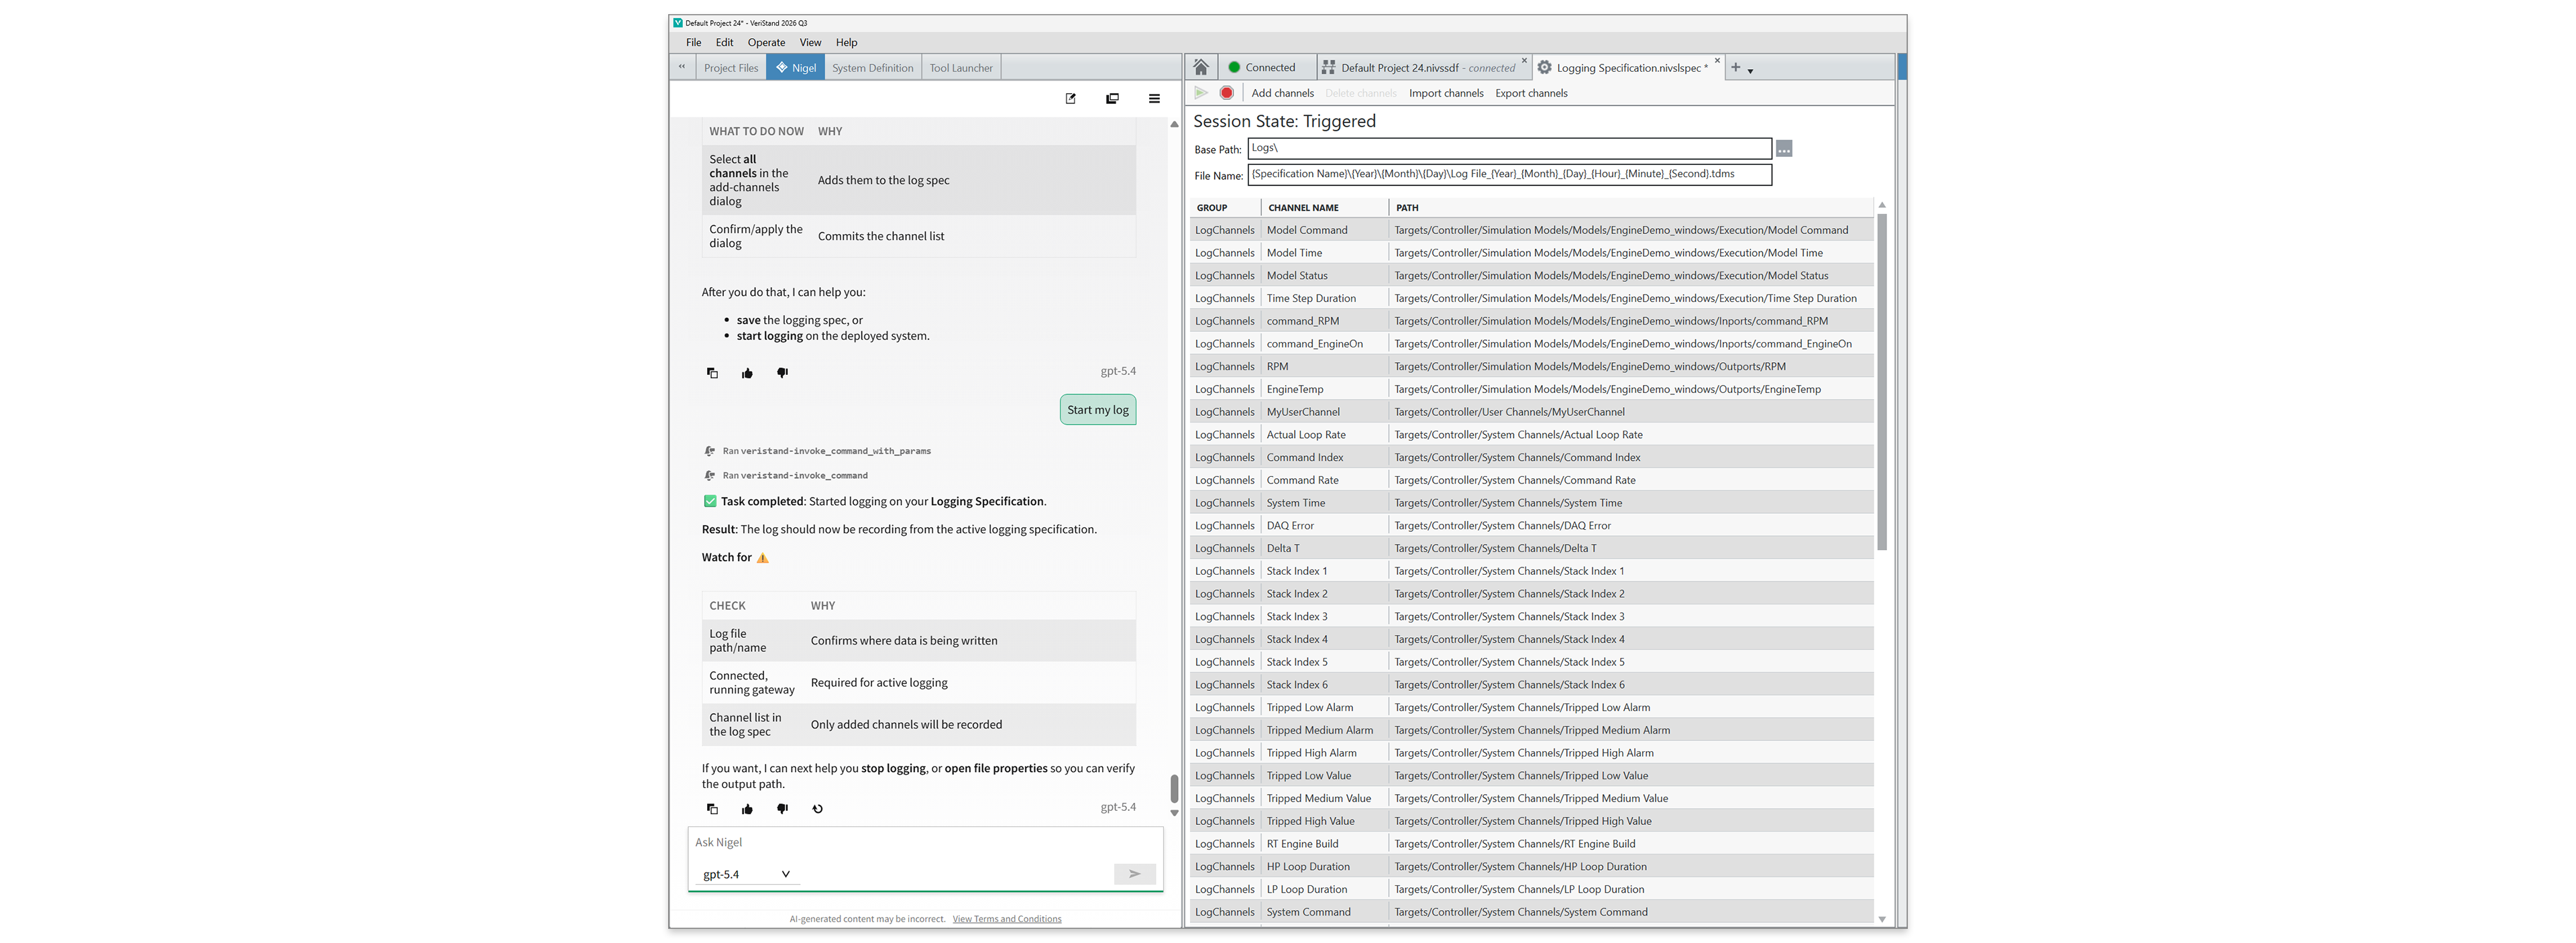Copy the latest Nigel response
2576x943 pixels.
coord(712,809)
